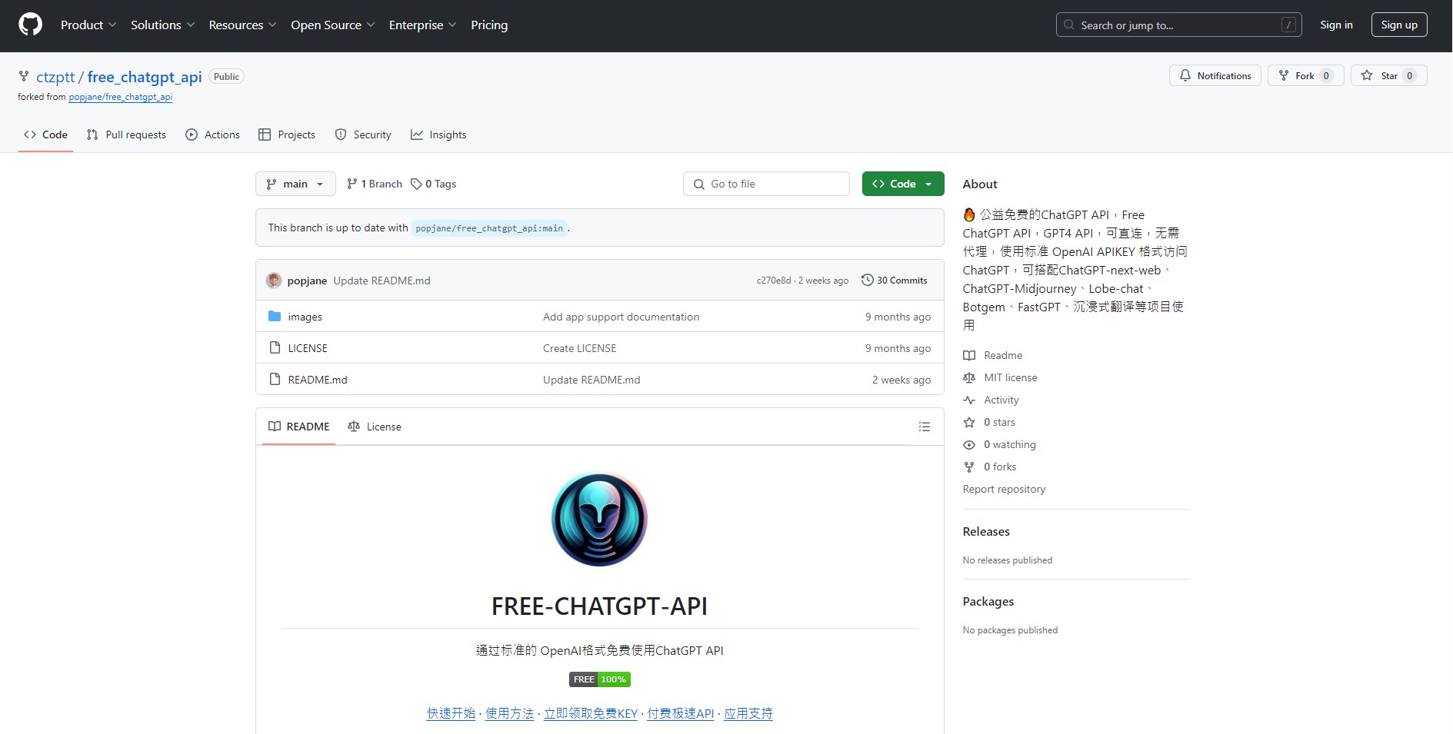Click the Notifications bell button

[1215, 75]
